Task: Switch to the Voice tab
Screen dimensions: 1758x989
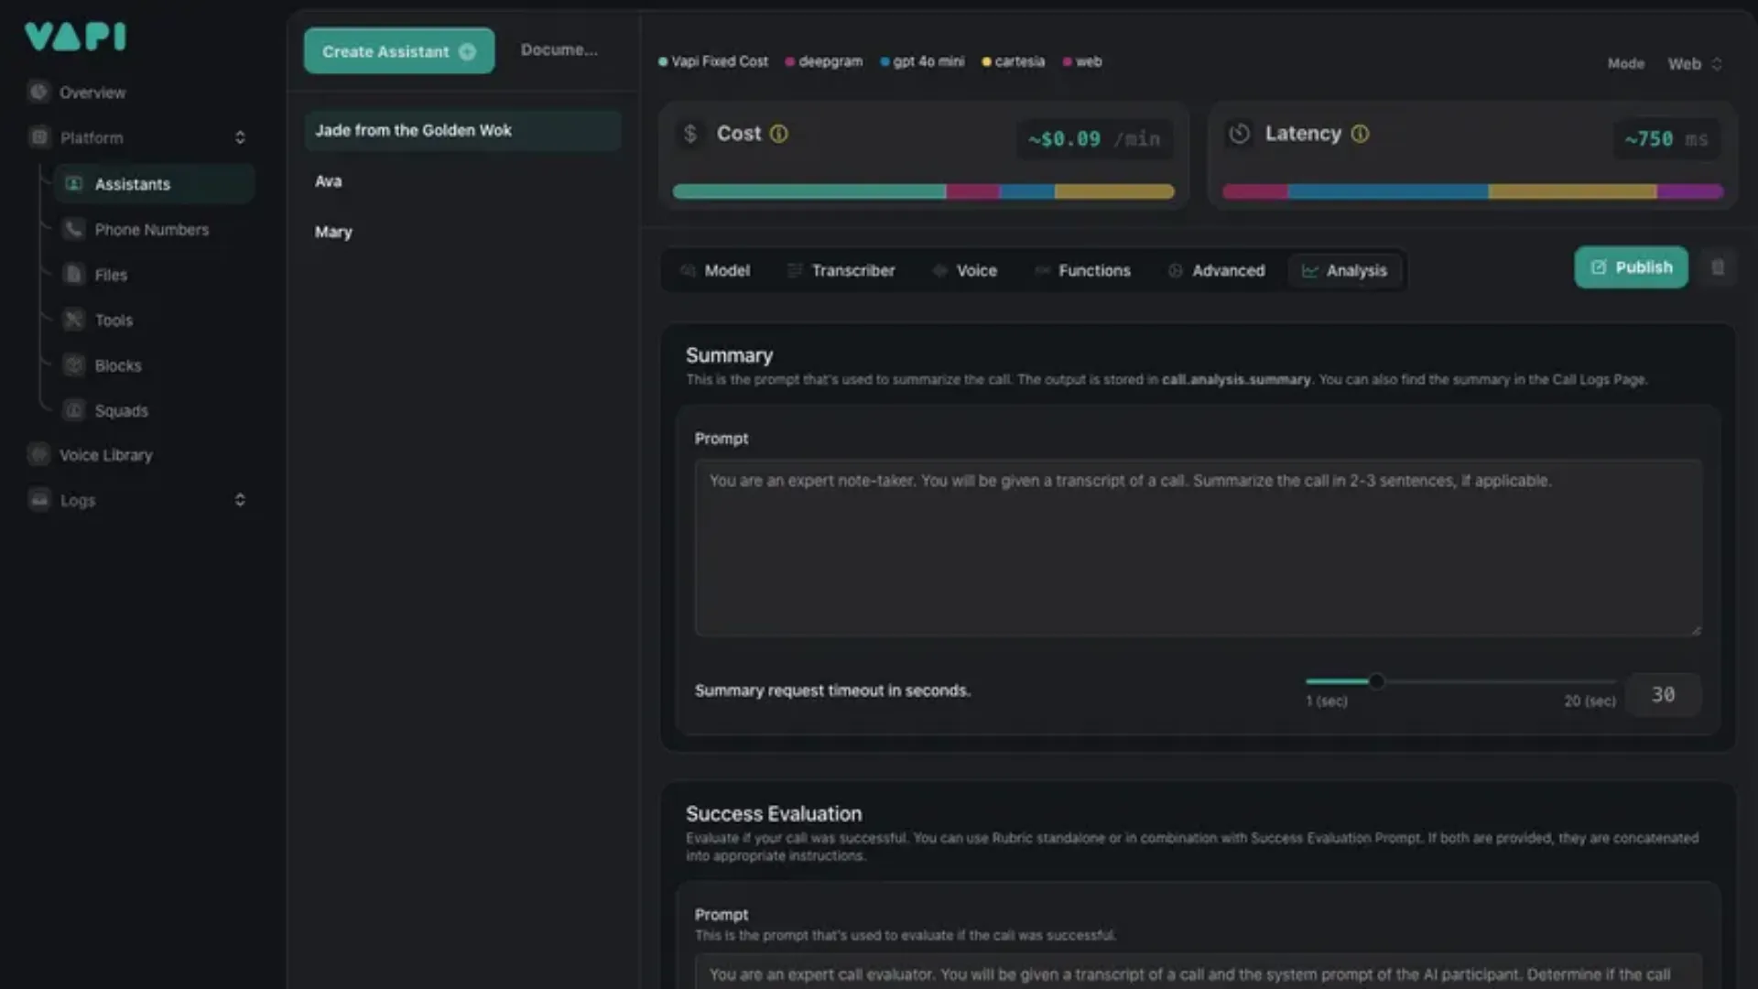Action: [x=965, y=271]
